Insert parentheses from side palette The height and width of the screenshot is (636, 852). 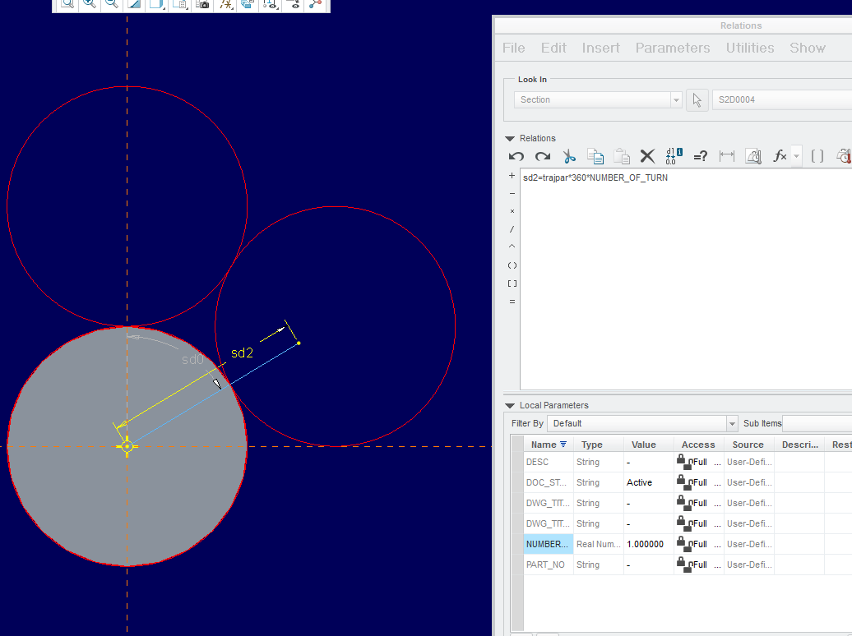(512, 265)
